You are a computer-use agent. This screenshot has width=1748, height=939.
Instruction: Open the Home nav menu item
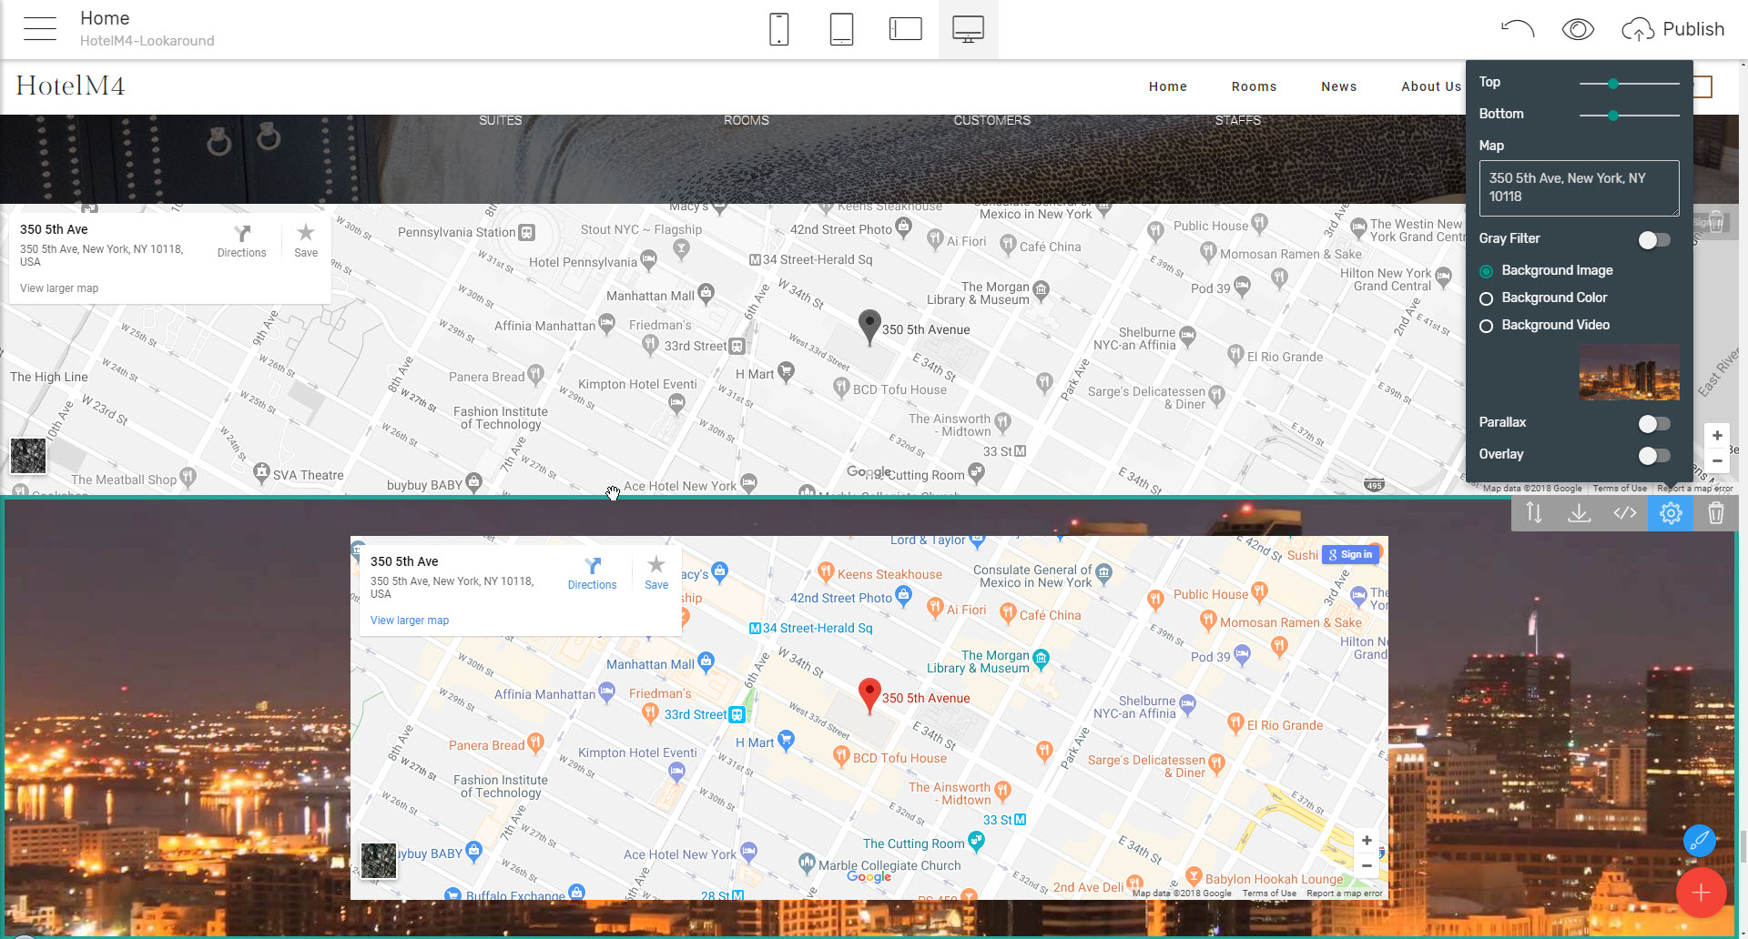pos(1168,86)
